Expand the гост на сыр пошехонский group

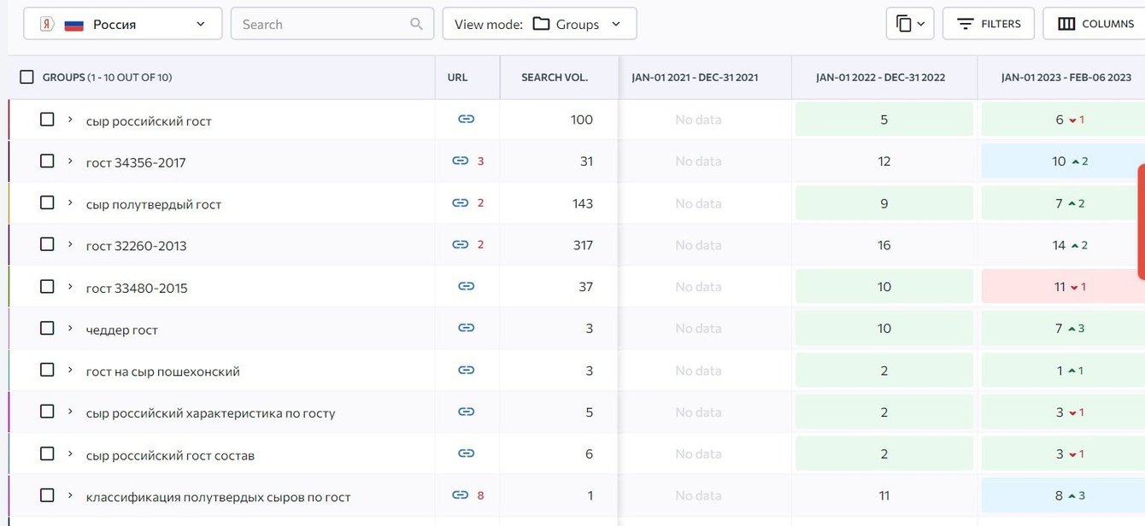70,370
